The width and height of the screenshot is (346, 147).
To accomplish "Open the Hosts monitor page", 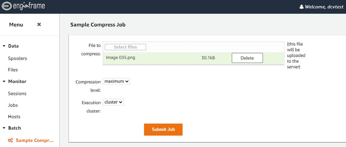I will 14,117.
